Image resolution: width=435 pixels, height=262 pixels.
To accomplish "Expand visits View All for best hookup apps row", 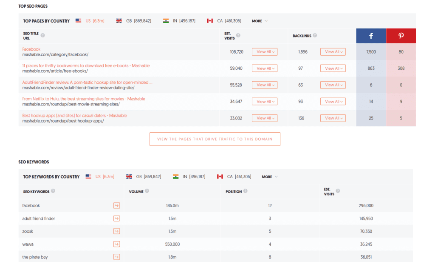I will tap(265, 118).
